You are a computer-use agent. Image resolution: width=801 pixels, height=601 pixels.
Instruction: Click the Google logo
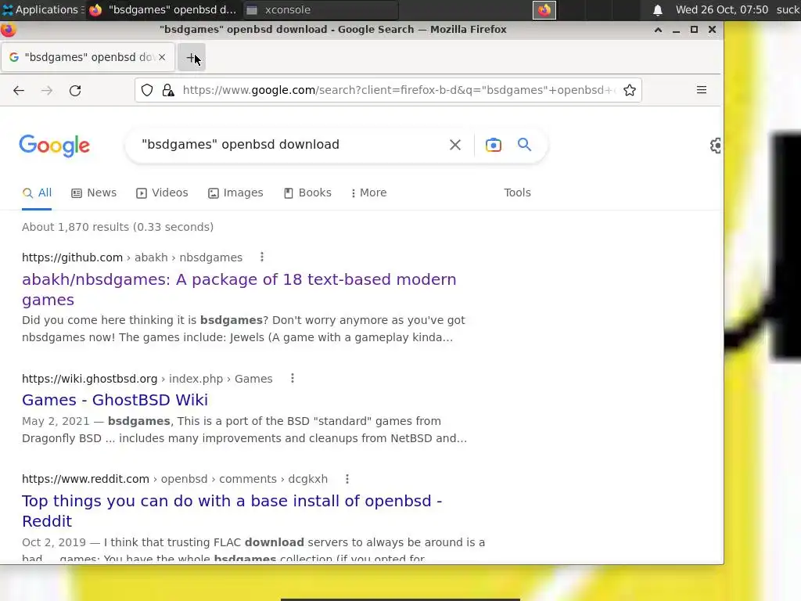(x=54, y=146)
